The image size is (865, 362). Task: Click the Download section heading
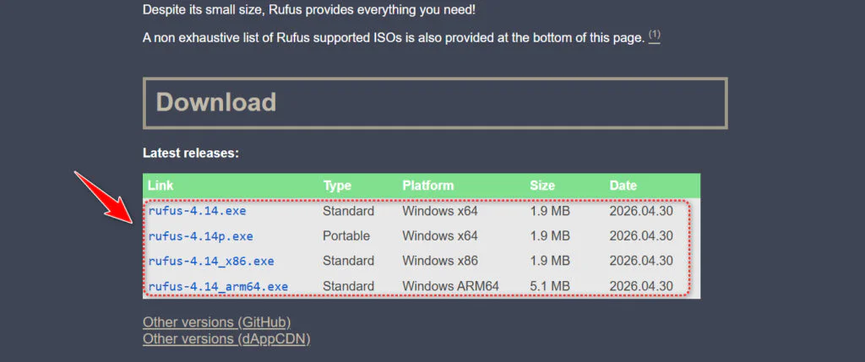click(x=216, y=102)
